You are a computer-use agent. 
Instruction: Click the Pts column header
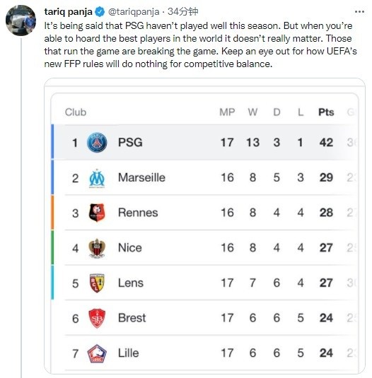[326, 112]
